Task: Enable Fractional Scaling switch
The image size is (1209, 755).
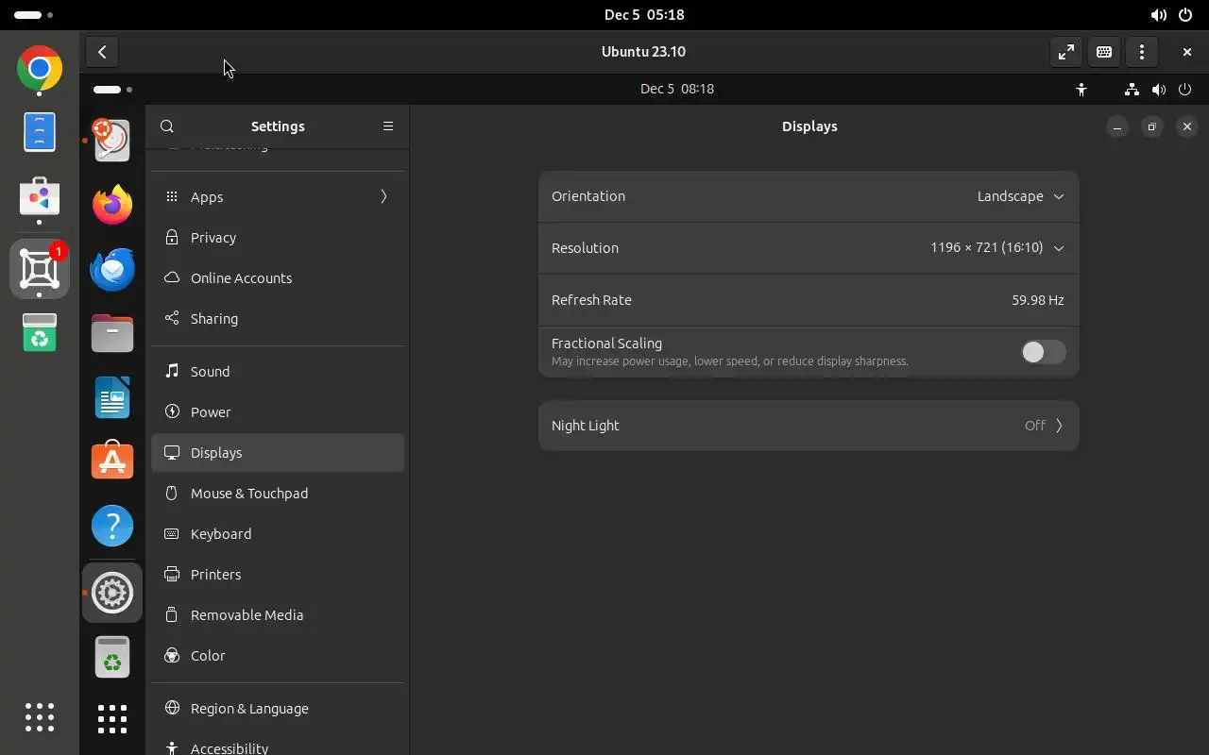Action: [1044, 352]
